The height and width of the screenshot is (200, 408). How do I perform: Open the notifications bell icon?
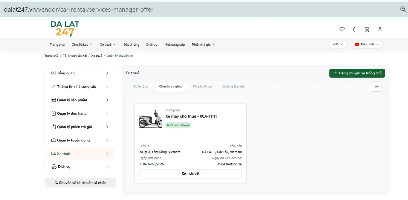point(354,29)
